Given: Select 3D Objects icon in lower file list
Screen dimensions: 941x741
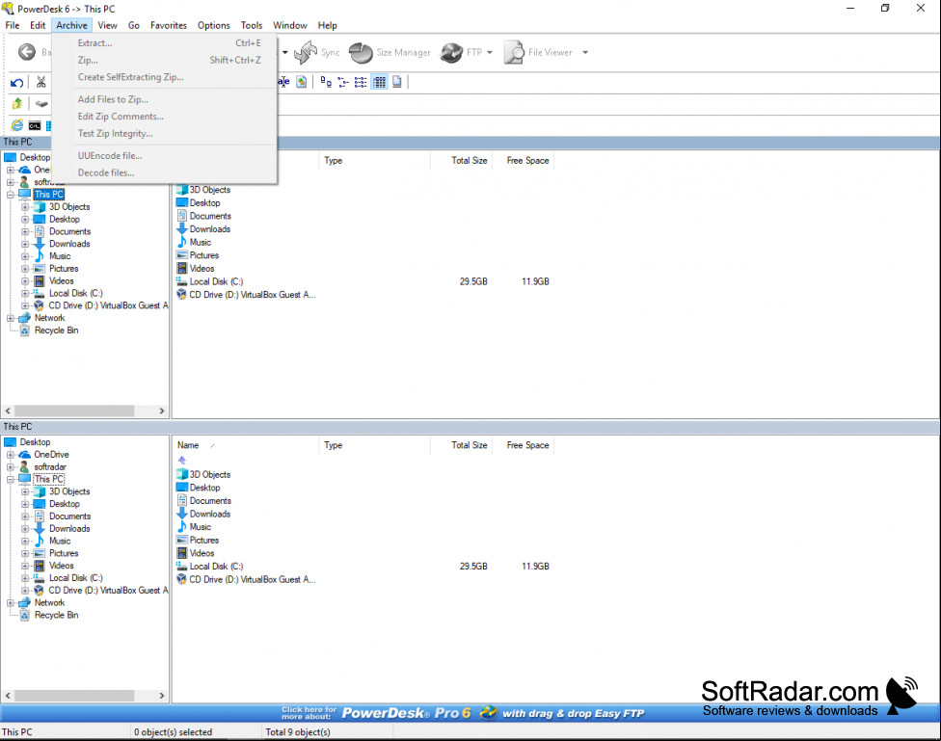Looking at the screenshot, I should [182, 474].
